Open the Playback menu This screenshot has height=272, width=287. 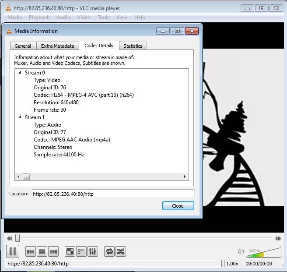tap(39, 18)
